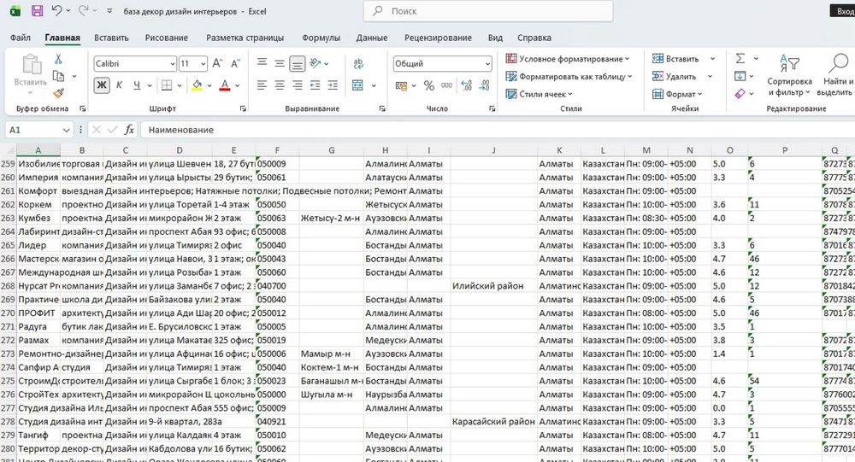Click Найти и выделить button
855x462 pixels.
[x=834, y=75]
